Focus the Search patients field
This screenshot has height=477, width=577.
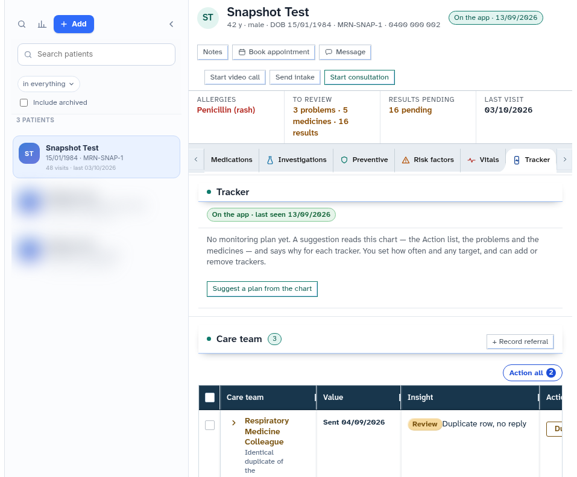(96, 54)
